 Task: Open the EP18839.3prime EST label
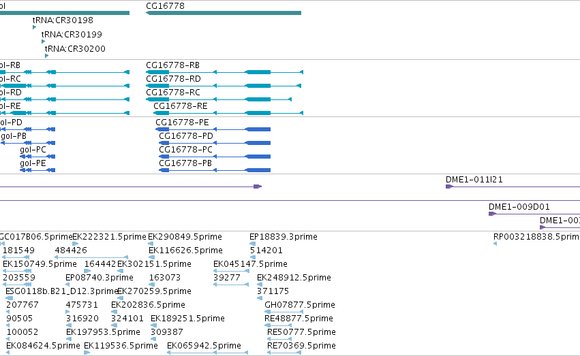pos(284,237)
